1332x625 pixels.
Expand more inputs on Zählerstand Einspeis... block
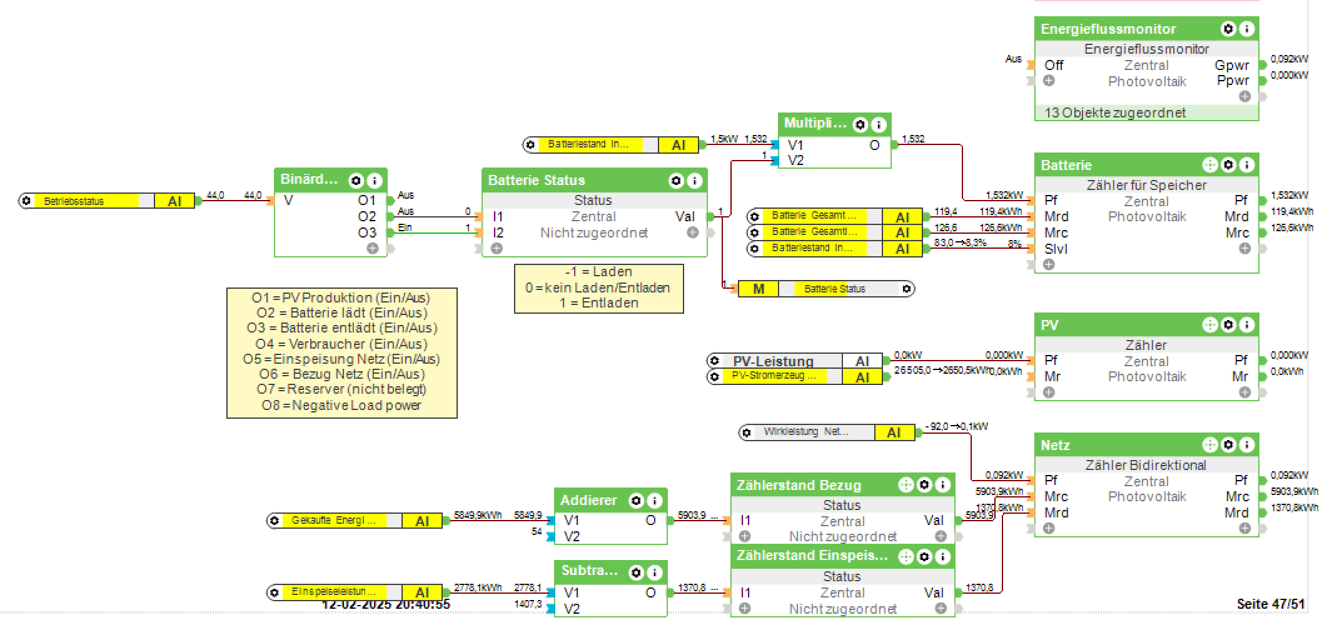point(745,608)
